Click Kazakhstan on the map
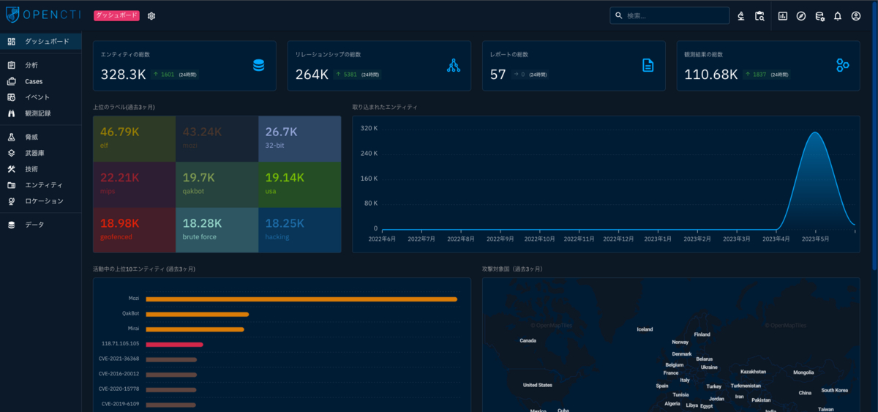Image resolution: width=878 pixels, height=412 pixels. [x=753, y=371]
